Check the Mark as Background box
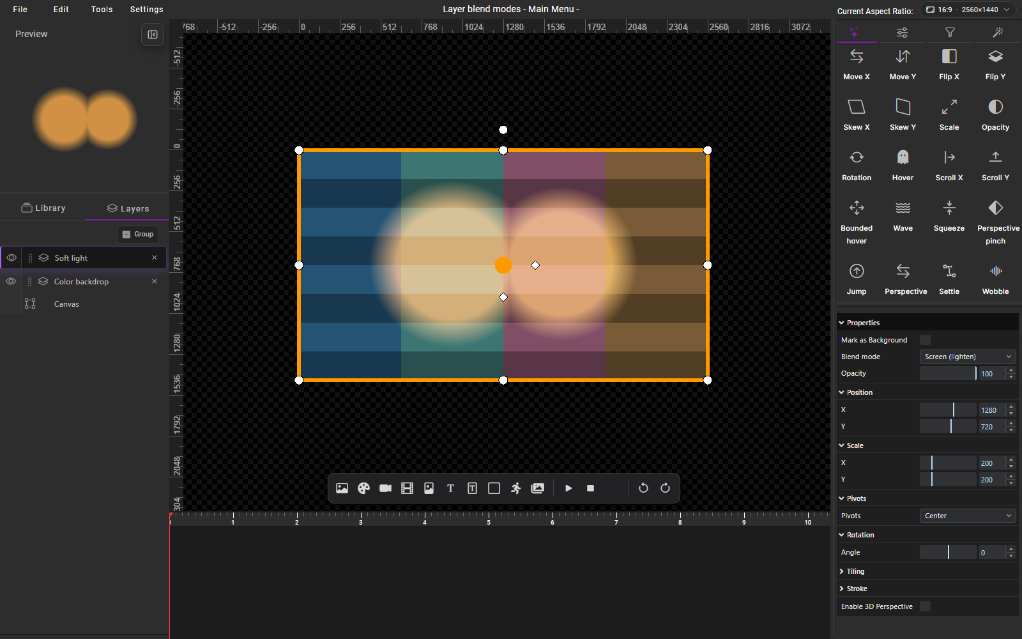Viewport: 1022px width, 639px height. coord(925,340)
